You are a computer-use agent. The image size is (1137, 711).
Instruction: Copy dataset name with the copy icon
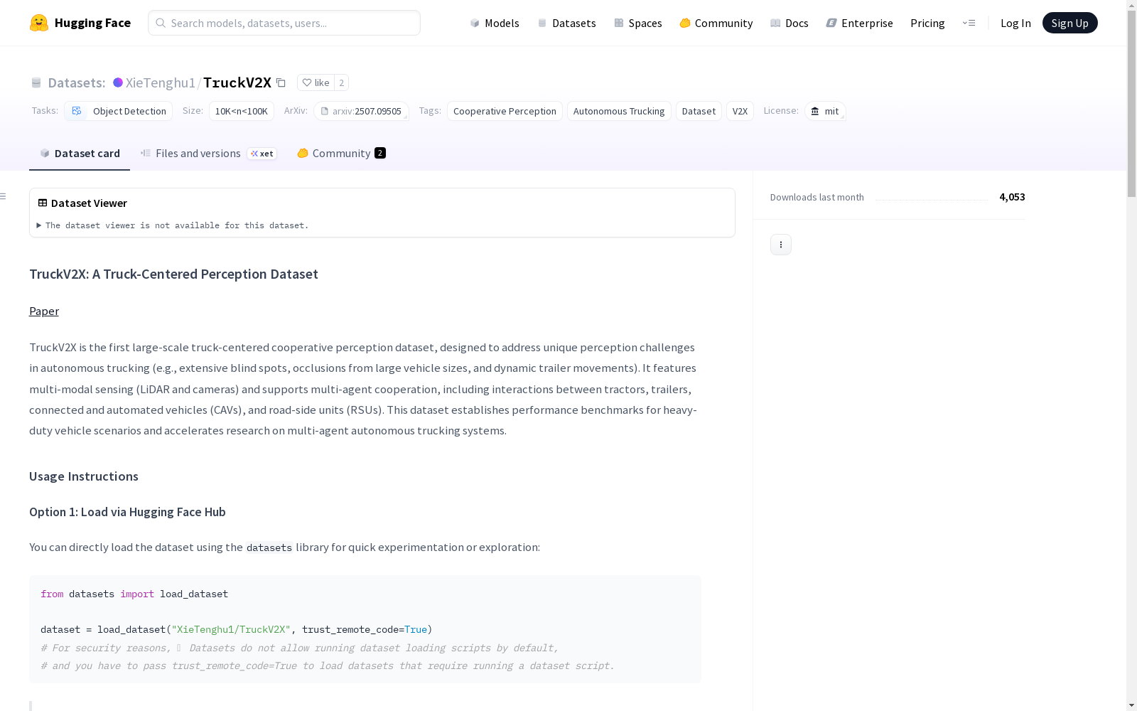(x=281, y=82)
